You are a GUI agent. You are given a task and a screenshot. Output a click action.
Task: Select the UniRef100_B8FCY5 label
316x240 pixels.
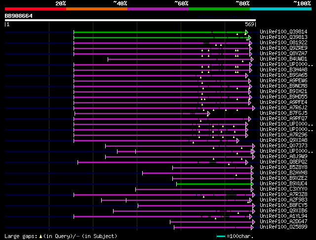283,206
